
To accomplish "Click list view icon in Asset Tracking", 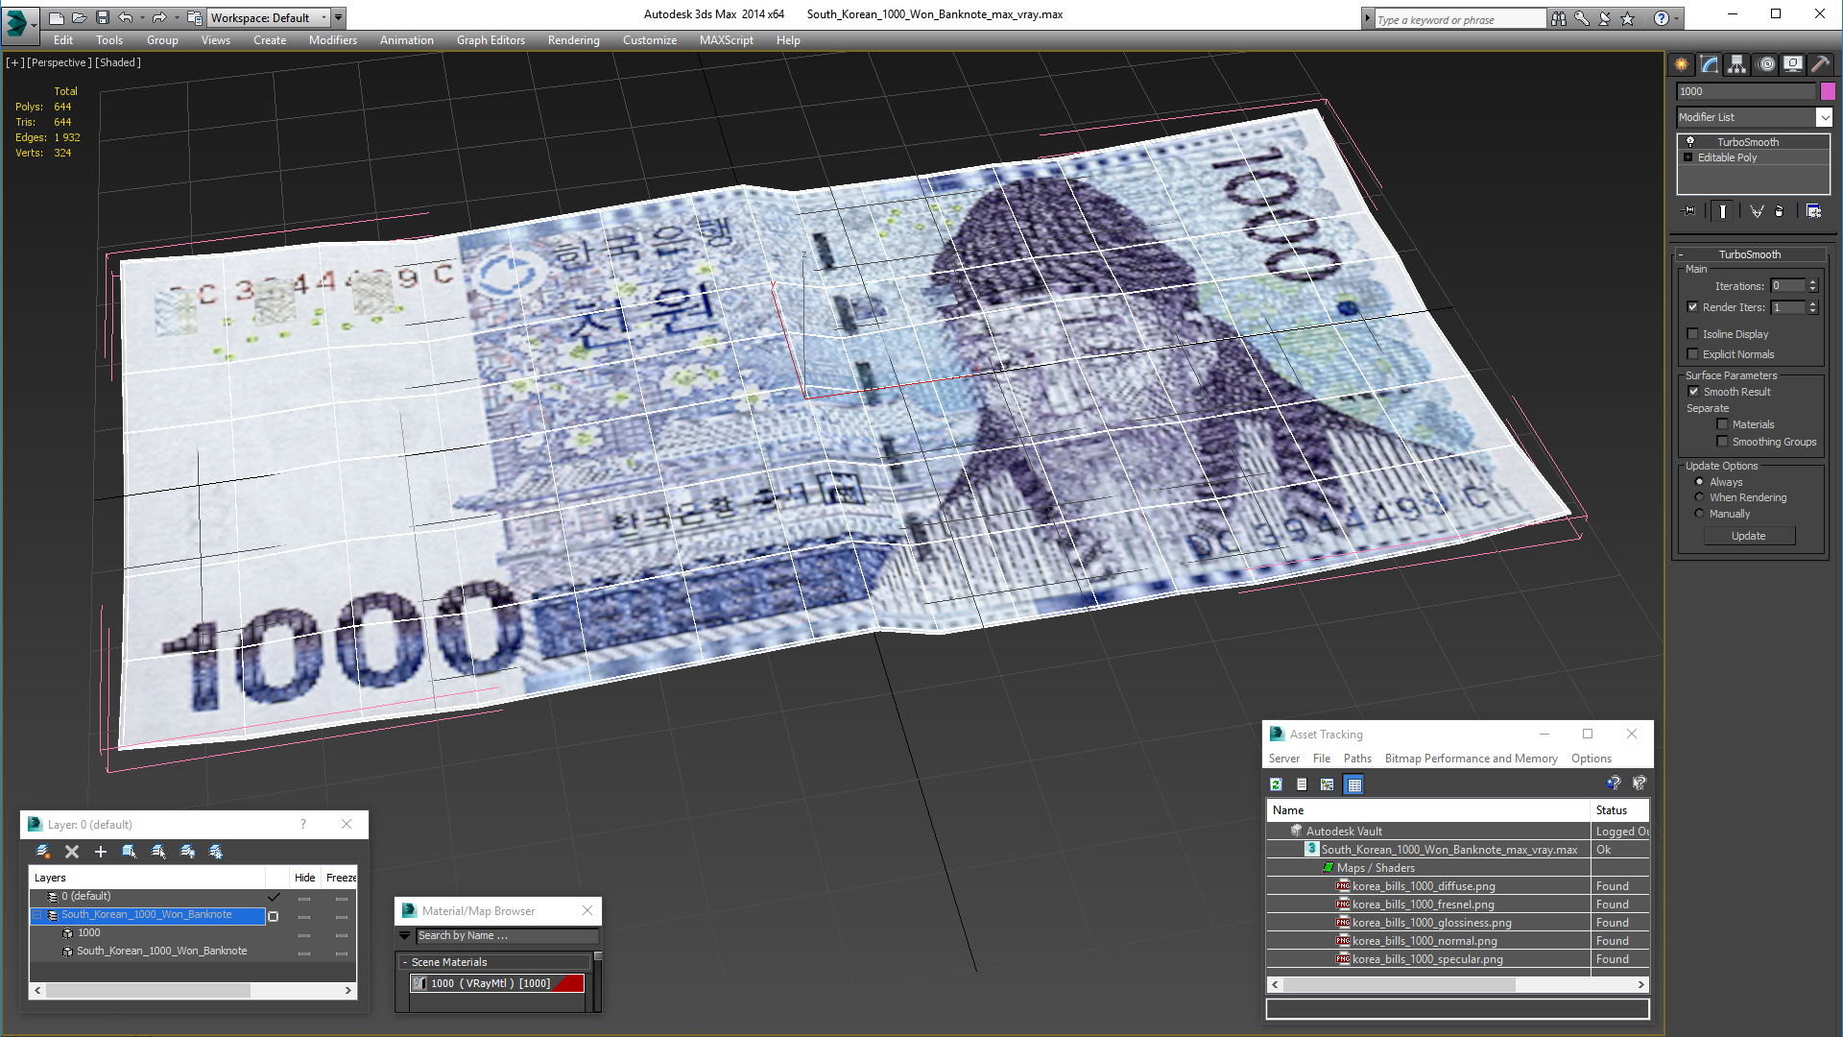I will click(x=1302, y=784).
